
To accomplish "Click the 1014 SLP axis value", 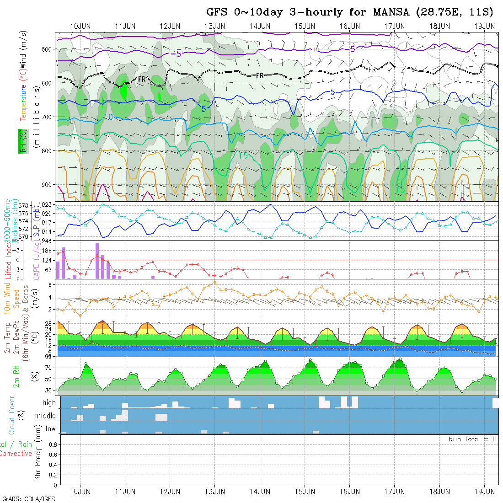I will [x=45, y=232].
